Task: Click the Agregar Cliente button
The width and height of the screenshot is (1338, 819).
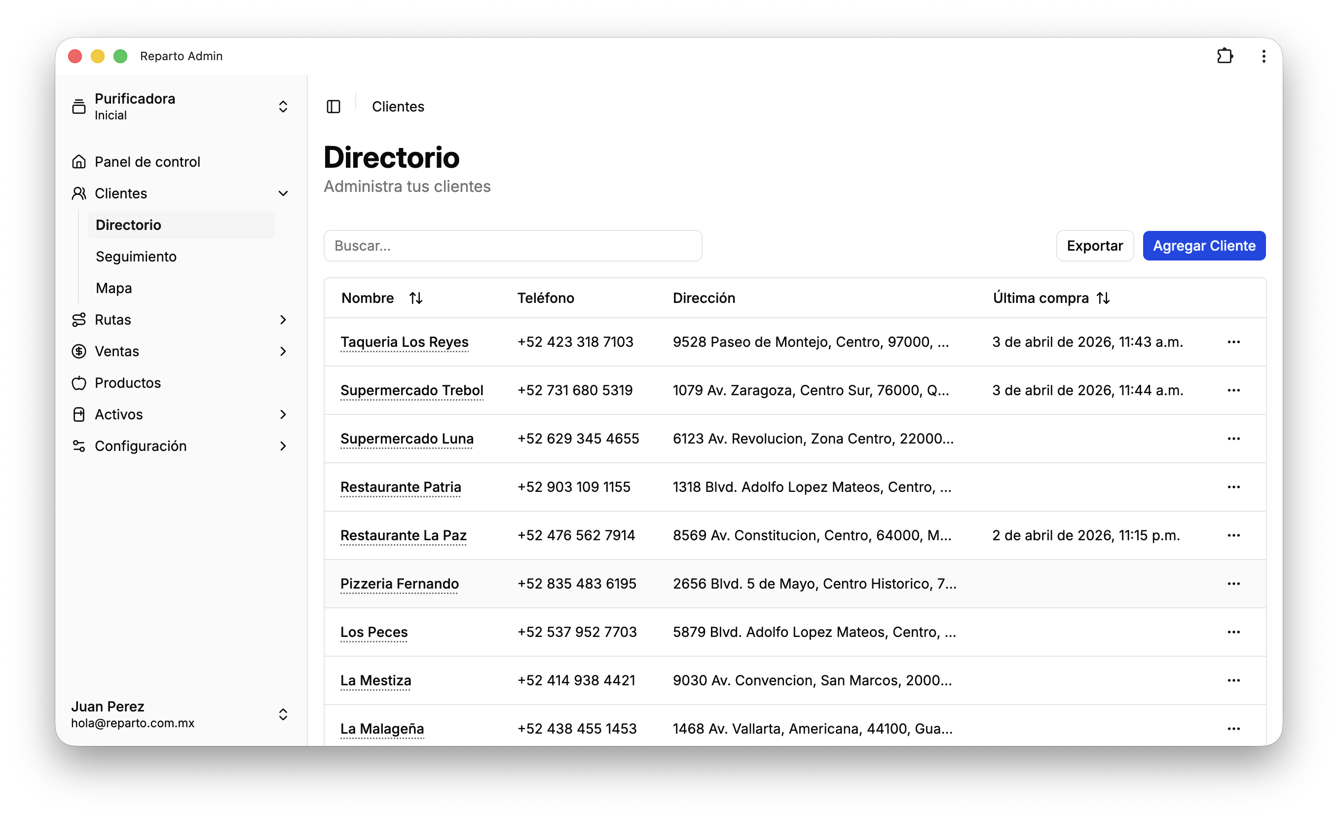Action: click(1204, 246)
